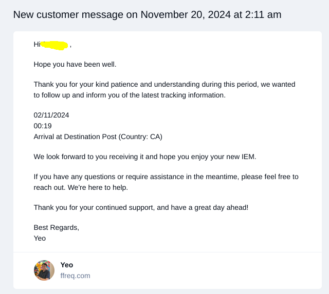Click the (Country: CA) text
This screenshot has height=294, width=329.
tap(140, 136)
